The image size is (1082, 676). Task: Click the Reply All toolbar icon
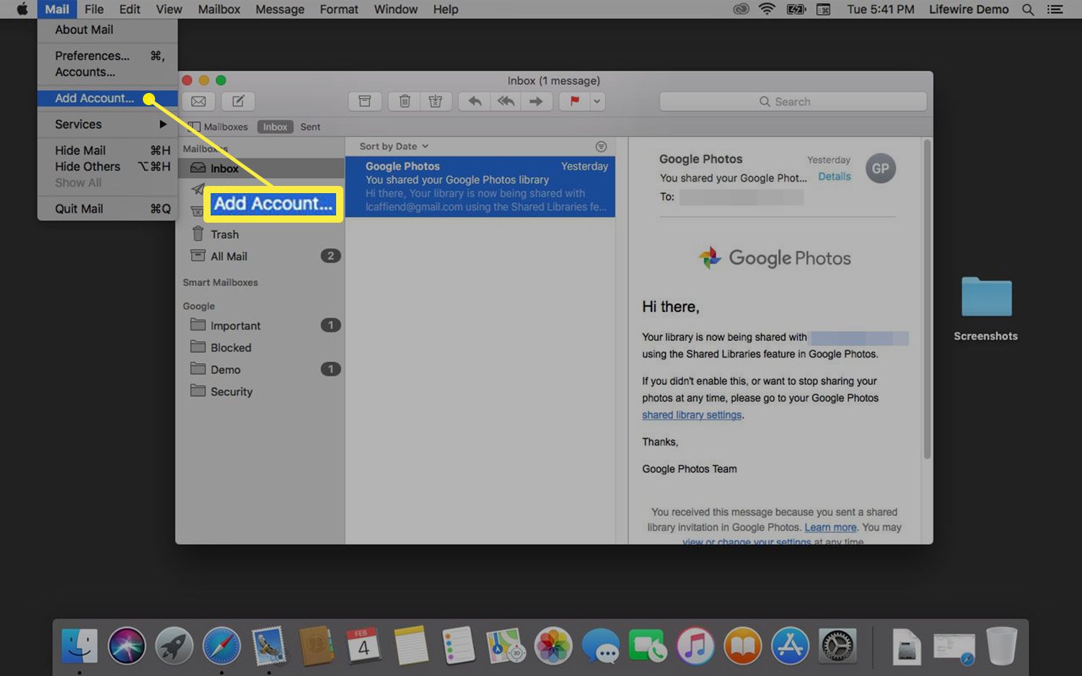506,102
